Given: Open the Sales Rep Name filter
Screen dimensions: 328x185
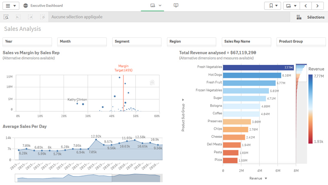Looking at the screenshot, I should [x=246, y=41].
